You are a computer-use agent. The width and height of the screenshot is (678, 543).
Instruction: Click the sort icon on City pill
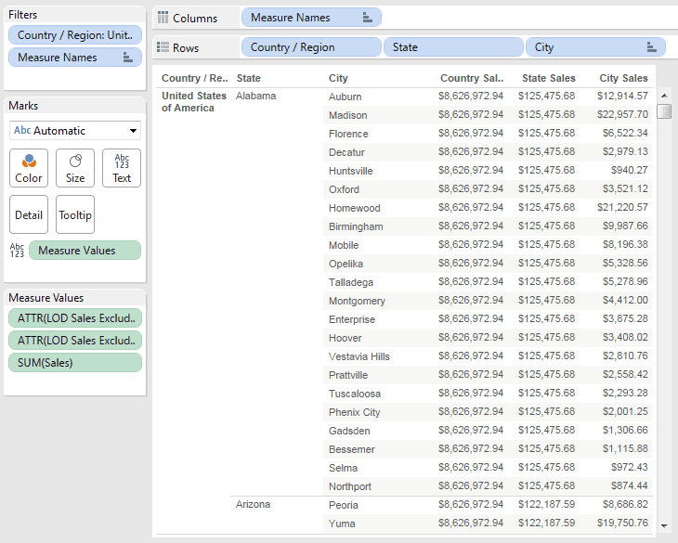pos(652,47)
